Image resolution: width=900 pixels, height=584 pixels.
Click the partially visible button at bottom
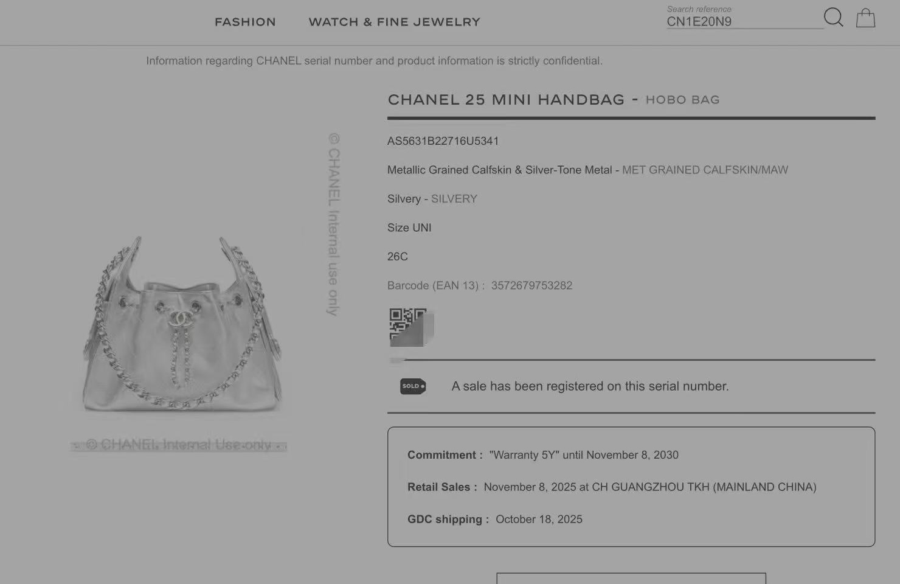631,579
